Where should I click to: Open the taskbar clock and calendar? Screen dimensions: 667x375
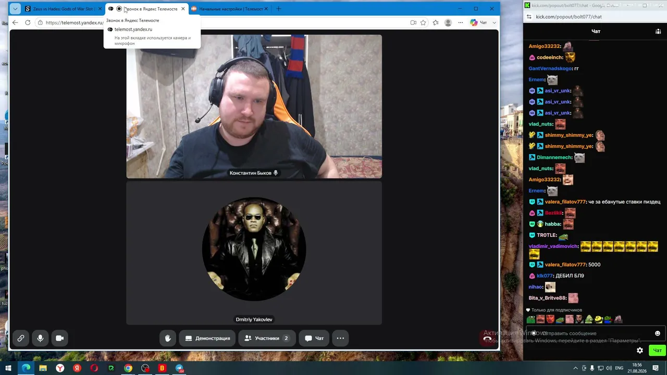(637, 368)
